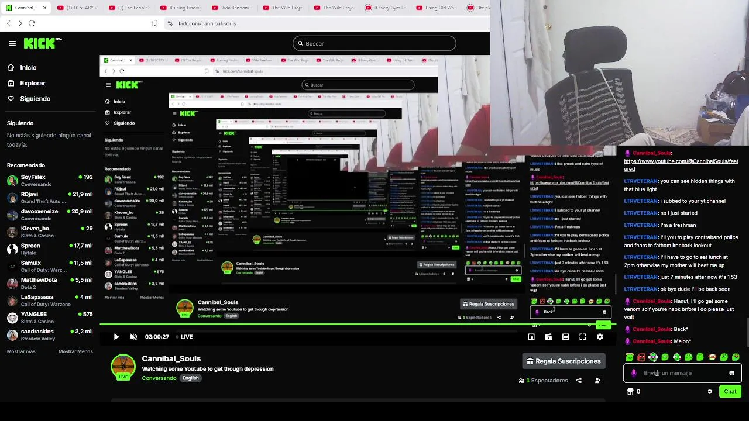Open recommended channel RDjavi
749x421 pixels.
(50, 197)
